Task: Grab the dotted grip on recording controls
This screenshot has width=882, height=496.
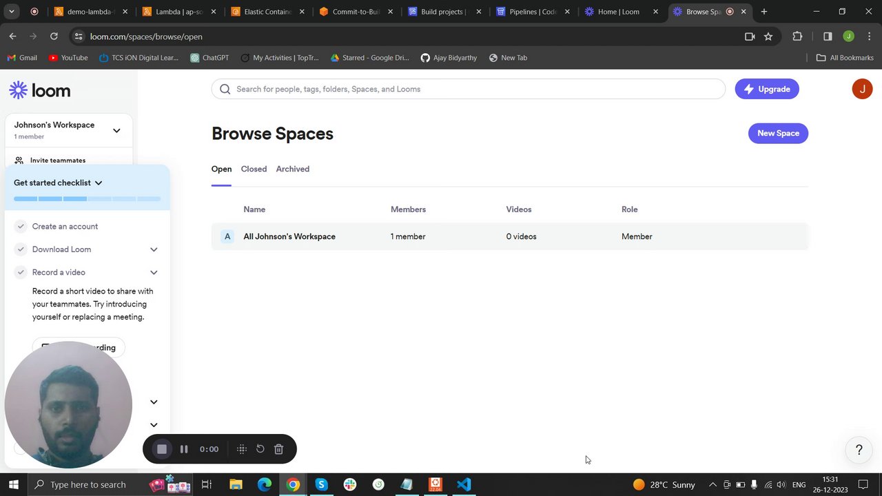Action: 242,449
